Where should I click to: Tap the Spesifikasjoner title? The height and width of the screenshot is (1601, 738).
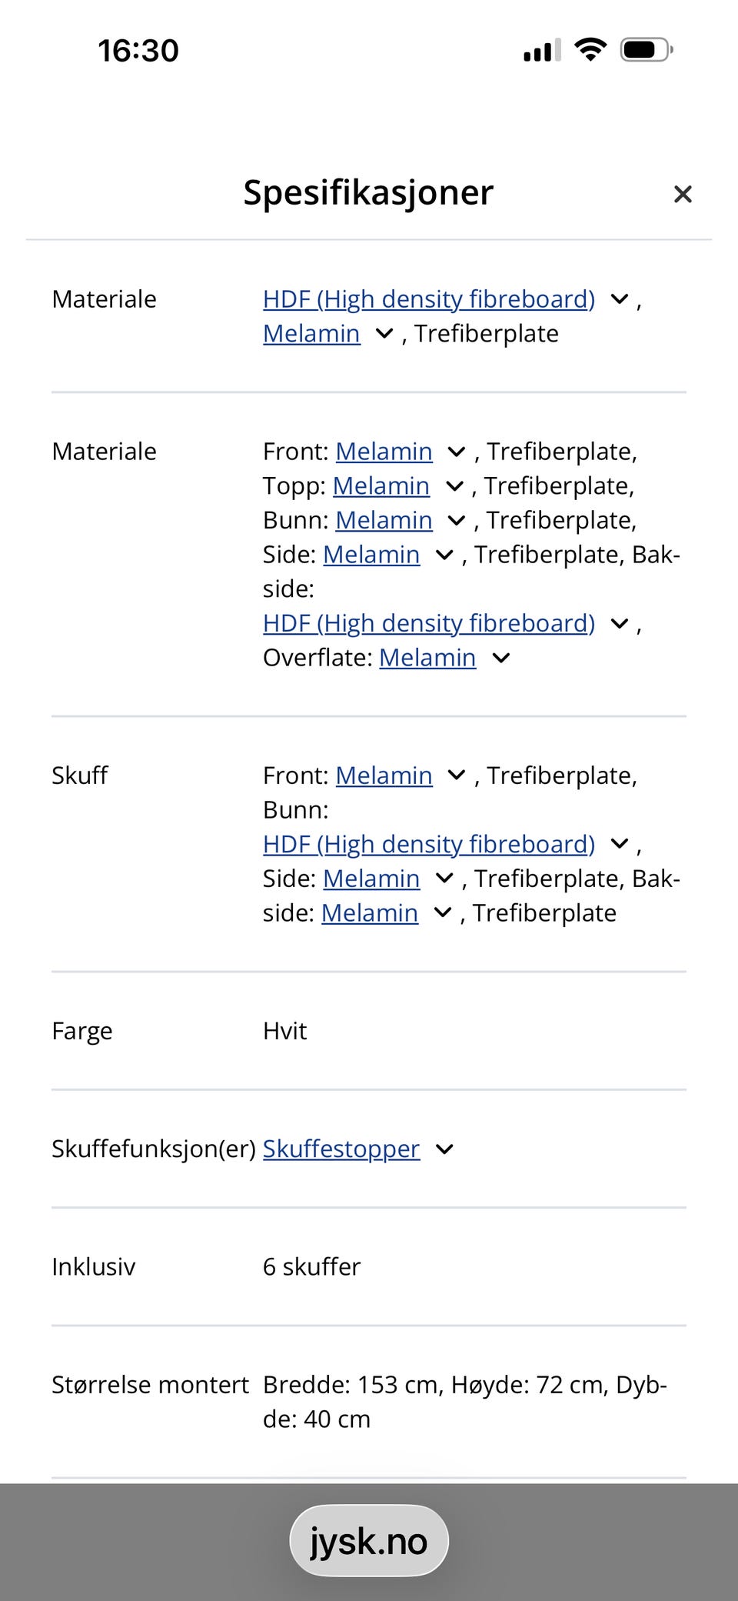click(367, 193)
